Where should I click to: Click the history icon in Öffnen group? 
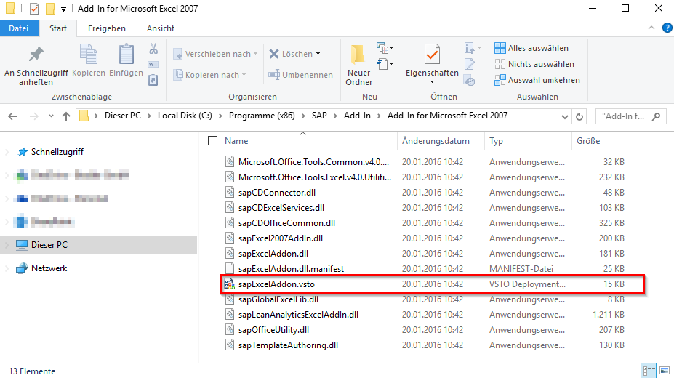pyautogui.click(x=470, y=80)
